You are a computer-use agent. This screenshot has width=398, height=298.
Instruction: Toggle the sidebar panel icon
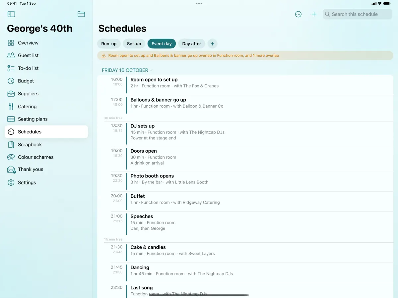[x=11, y=14]
